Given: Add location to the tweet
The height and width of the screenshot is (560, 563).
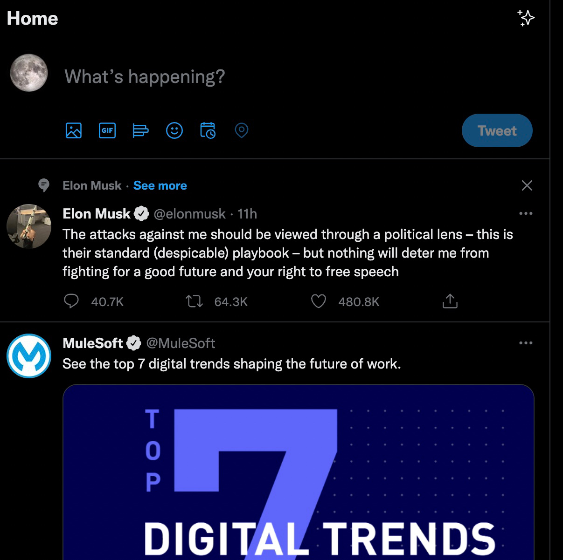Looking at the screenshot, I should pos(241,130).
